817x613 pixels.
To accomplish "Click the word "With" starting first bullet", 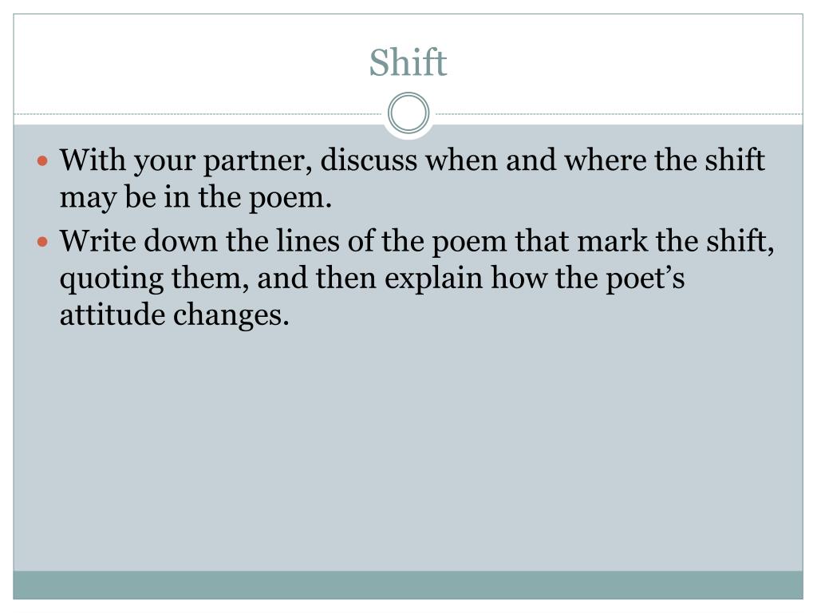I will [93, 160].
